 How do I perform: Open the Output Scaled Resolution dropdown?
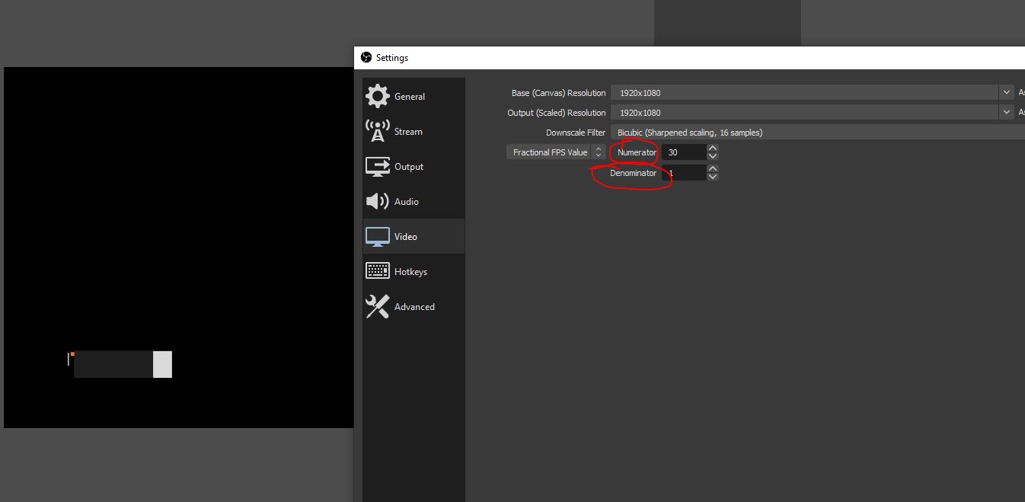tap(1005, 112)
